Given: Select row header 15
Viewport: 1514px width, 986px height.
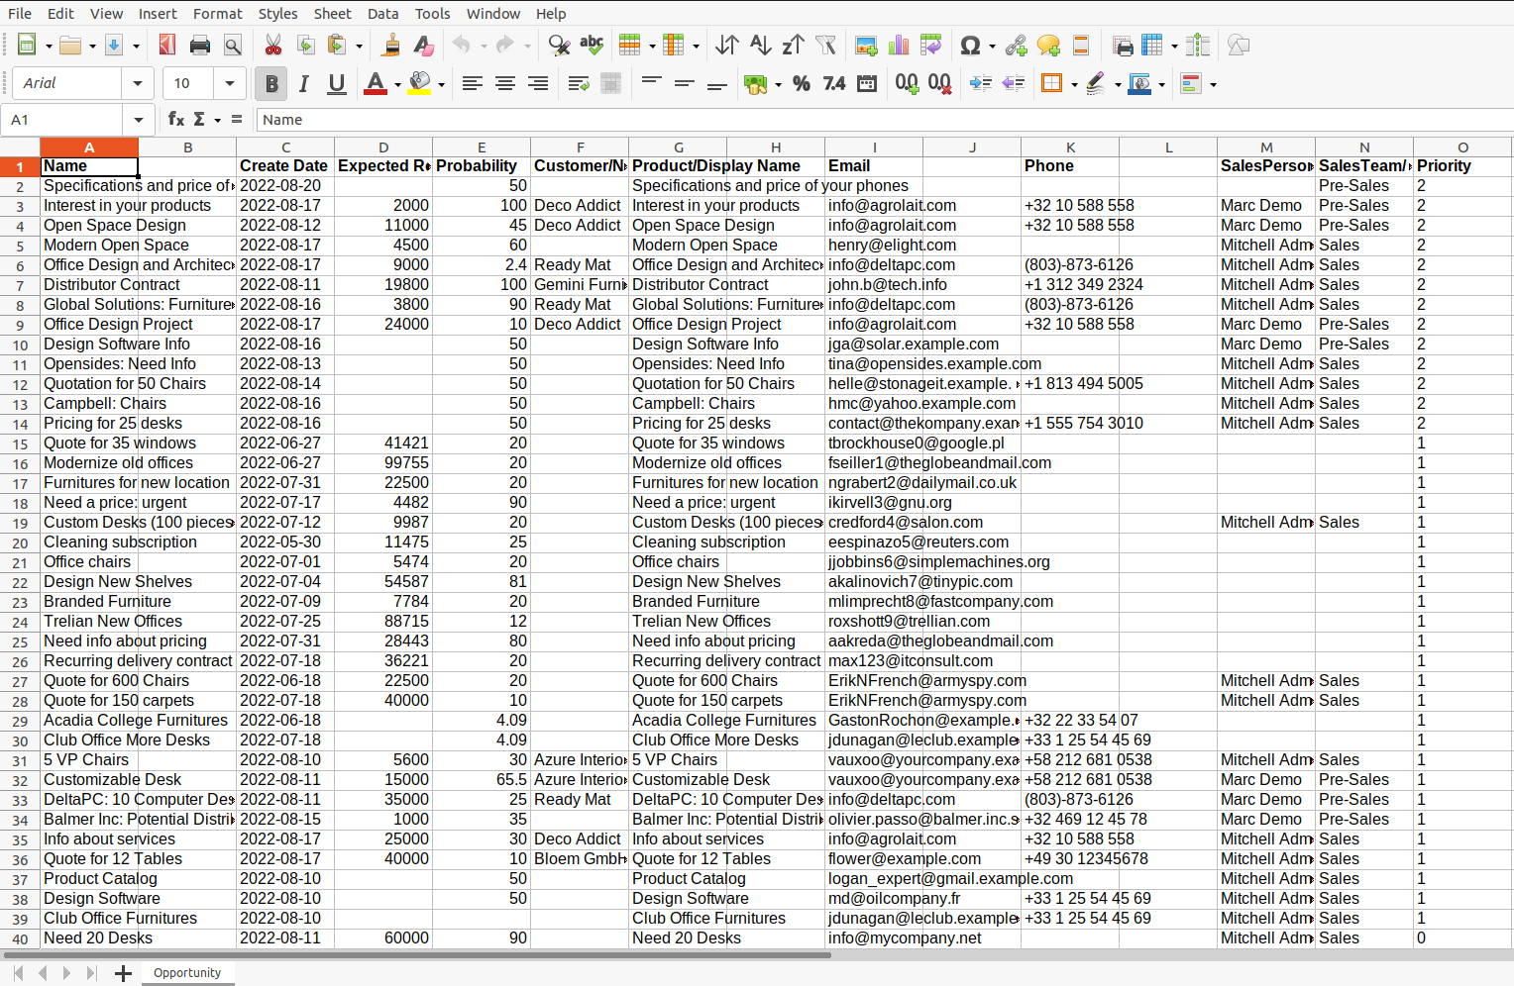Looking at the screenshot, I should (20, 444).
